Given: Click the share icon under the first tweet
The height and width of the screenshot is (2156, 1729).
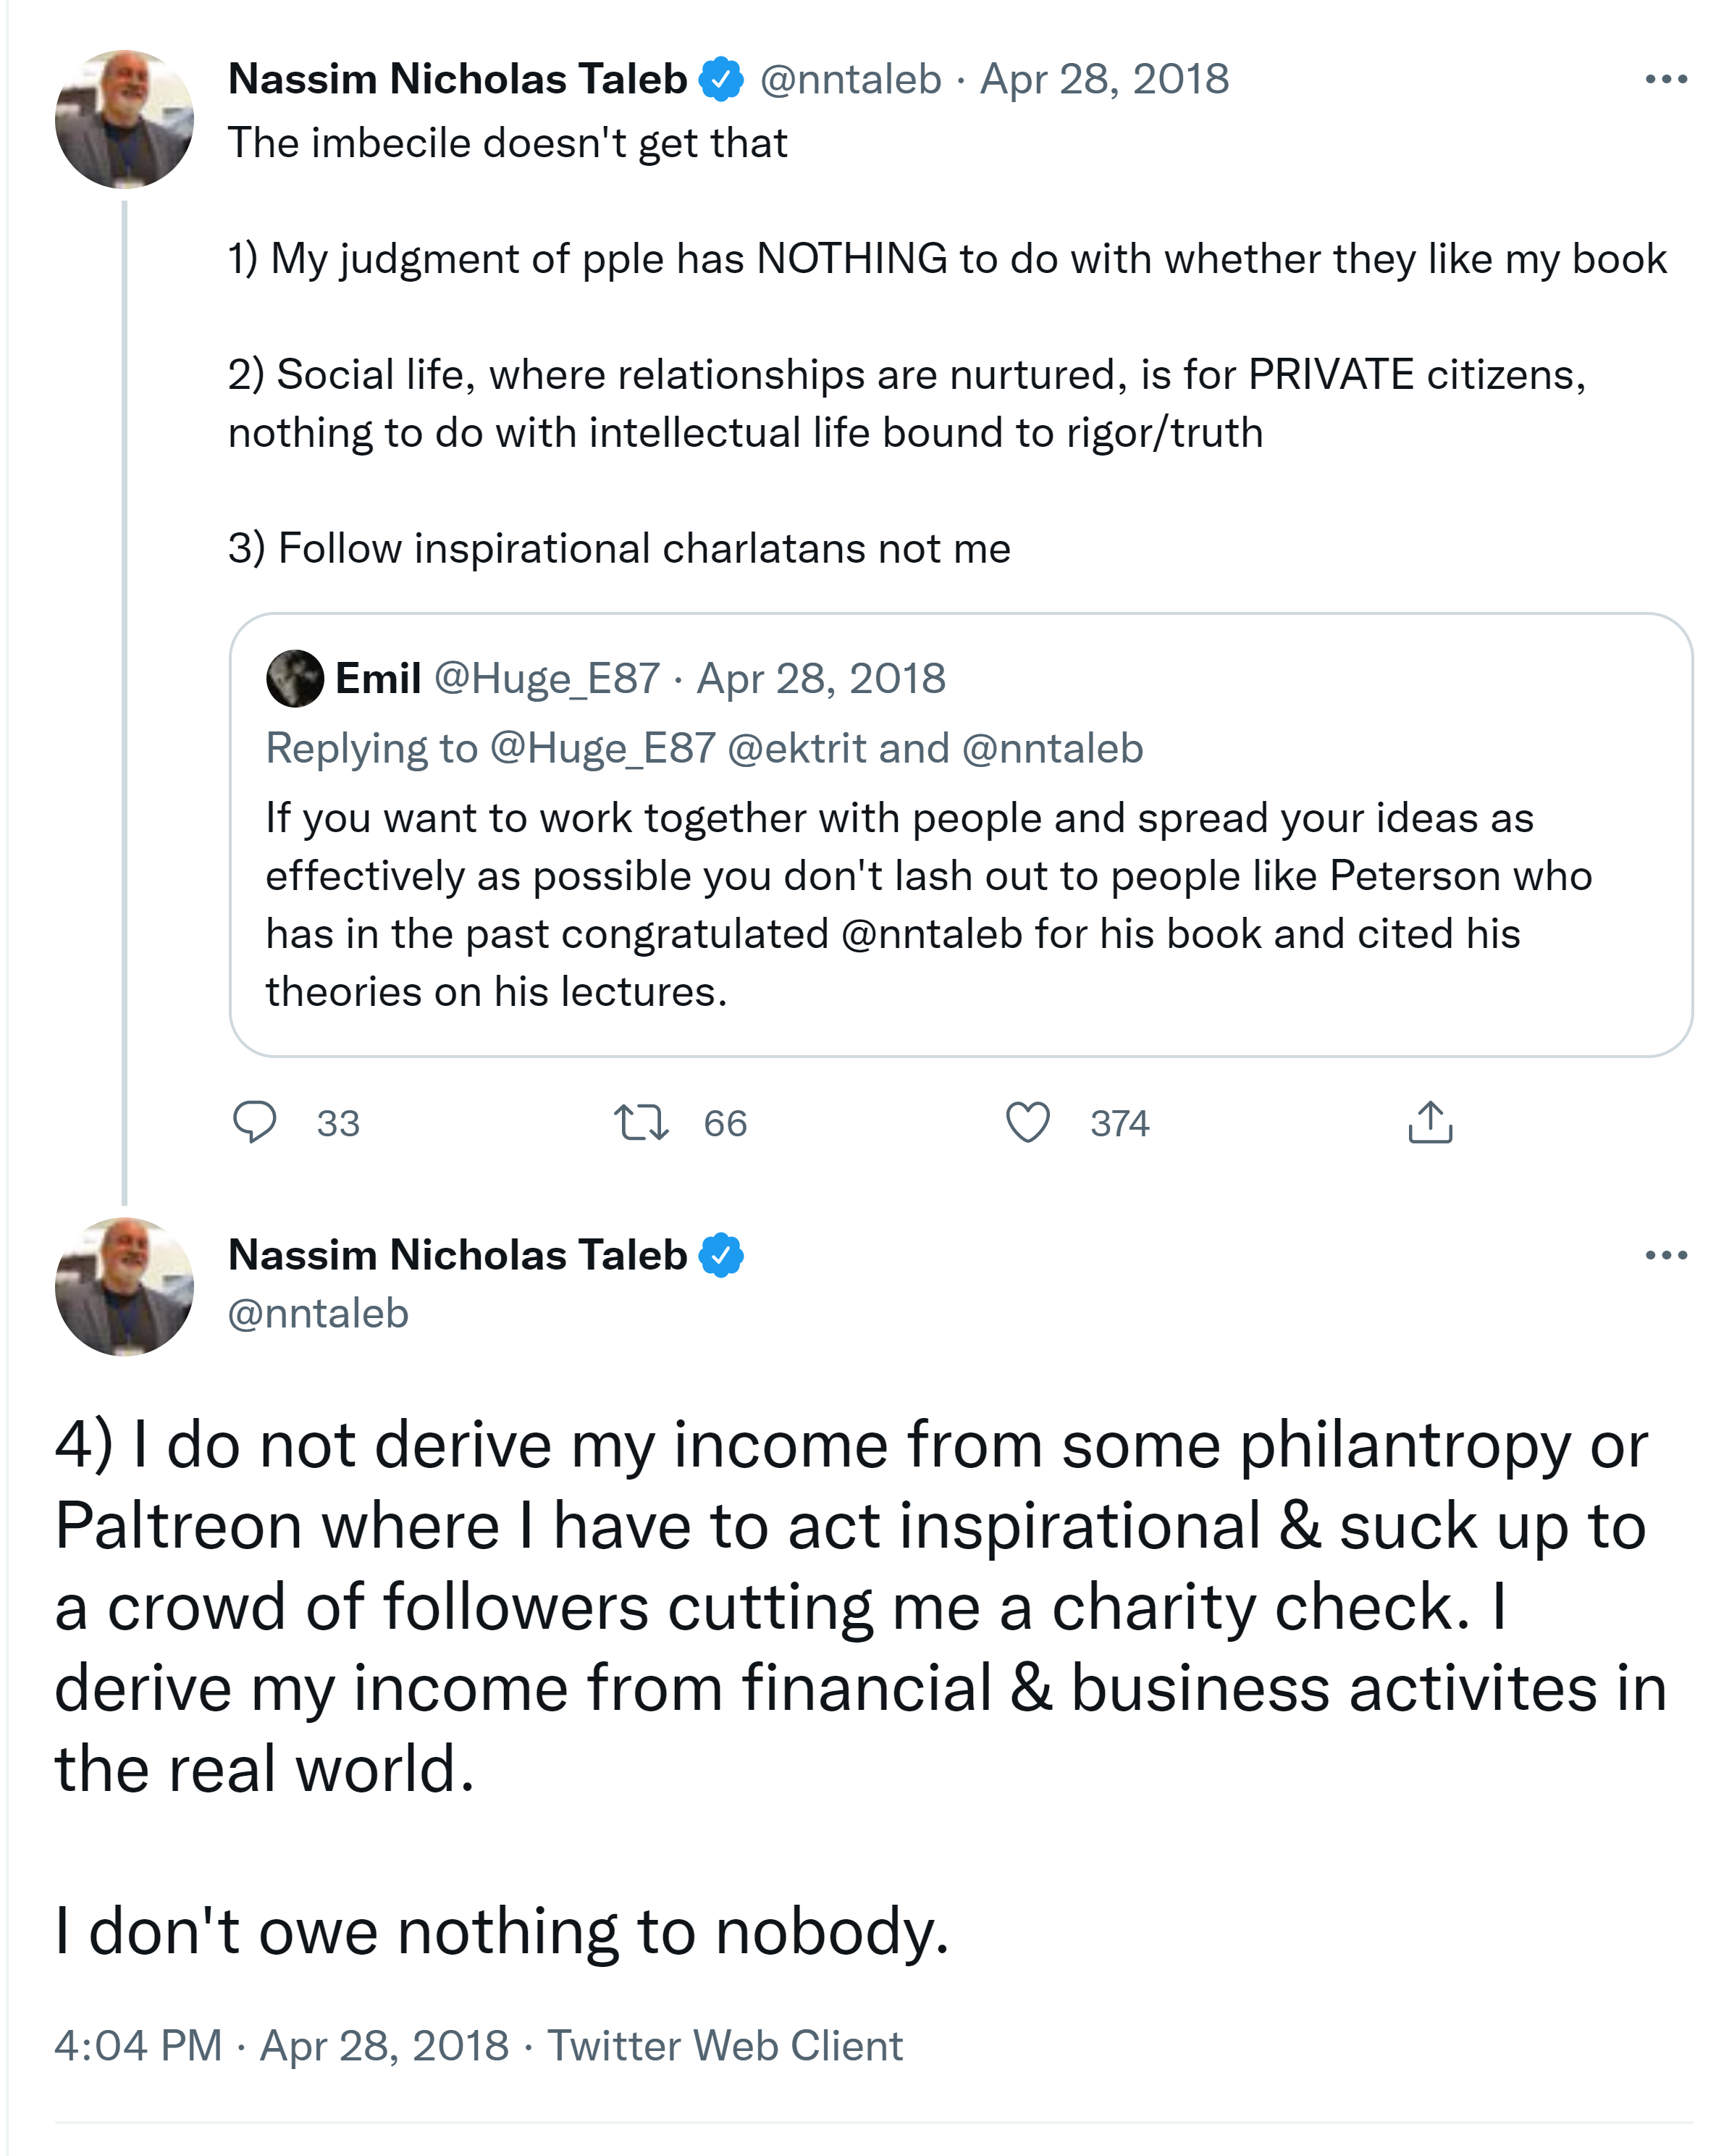Looking at the screenshot, I should click(x=1430, y=1122).
